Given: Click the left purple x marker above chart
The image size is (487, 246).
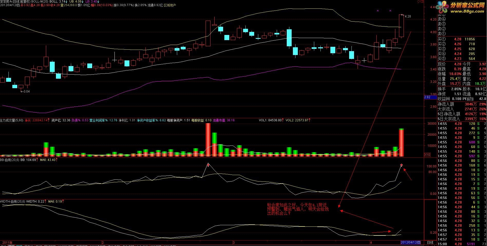Looking at the screenshot, I should click(x=378, y=11).
